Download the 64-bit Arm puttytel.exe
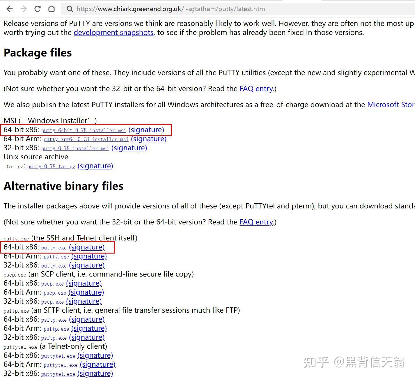The image size is (415, 379). click(61, 365)
